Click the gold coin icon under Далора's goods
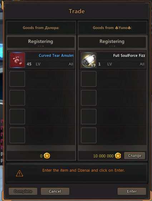Screen dimensions: 152x201 coord(47,156)
